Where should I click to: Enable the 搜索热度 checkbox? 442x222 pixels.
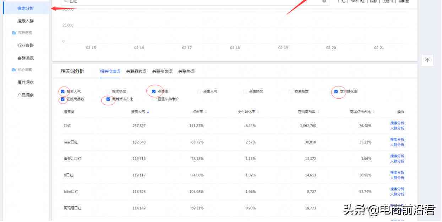[x=108, y=91]
